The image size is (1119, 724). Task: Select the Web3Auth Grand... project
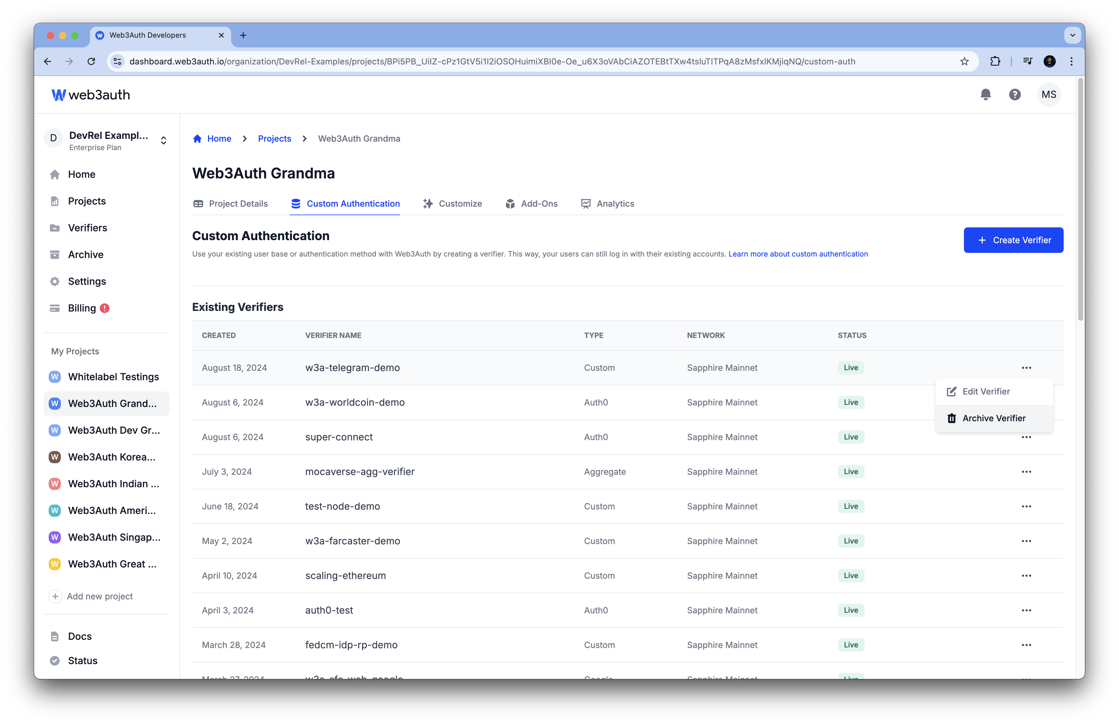coord(107,404)
